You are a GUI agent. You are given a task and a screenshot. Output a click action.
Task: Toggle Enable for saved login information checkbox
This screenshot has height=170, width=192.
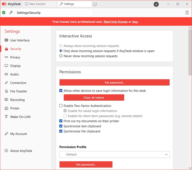point(65,111)
